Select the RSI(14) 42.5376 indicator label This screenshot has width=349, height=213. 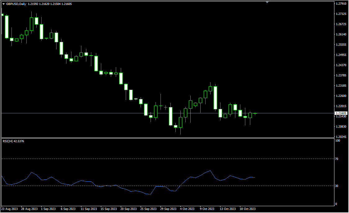13,141
